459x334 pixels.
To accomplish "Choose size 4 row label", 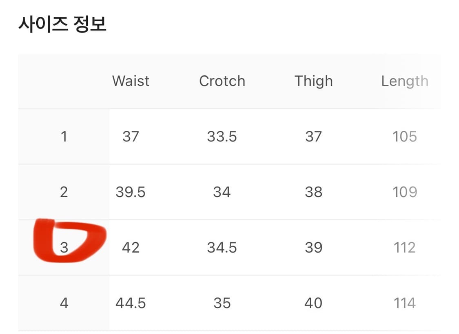I will [x=64, y=303].
